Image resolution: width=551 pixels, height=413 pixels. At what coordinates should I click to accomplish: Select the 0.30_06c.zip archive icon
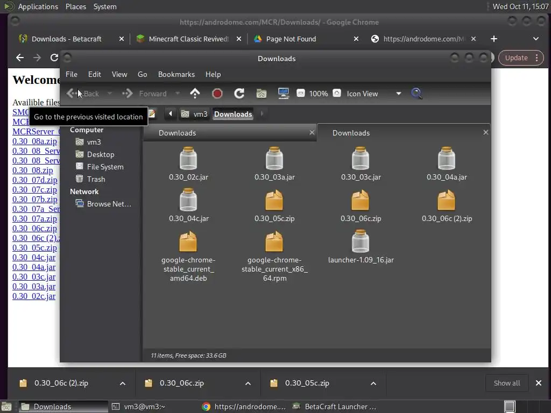click(x=360, y=200)
